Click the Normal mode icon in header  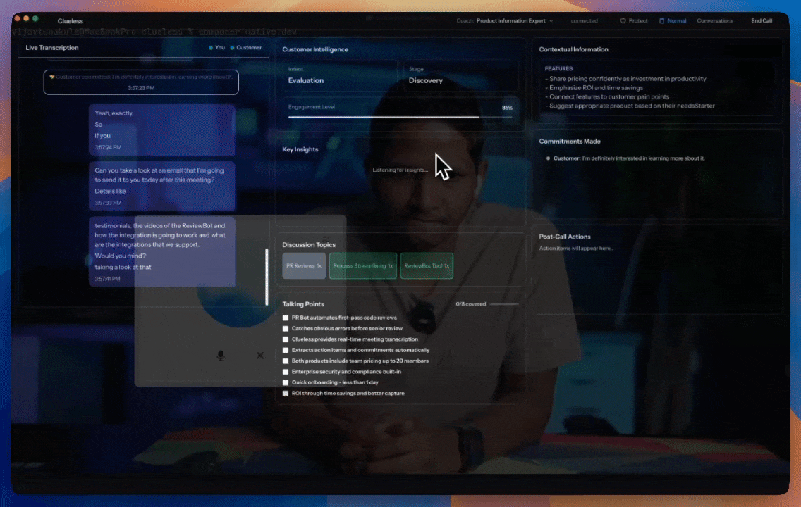point(661,21)
